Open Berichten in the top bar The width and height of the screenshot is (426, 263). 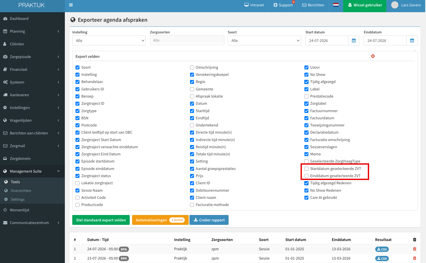(x=313, y=5)
